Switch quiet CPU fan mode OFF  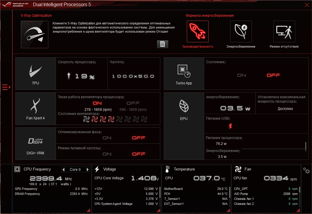click(x=133, y=103)
